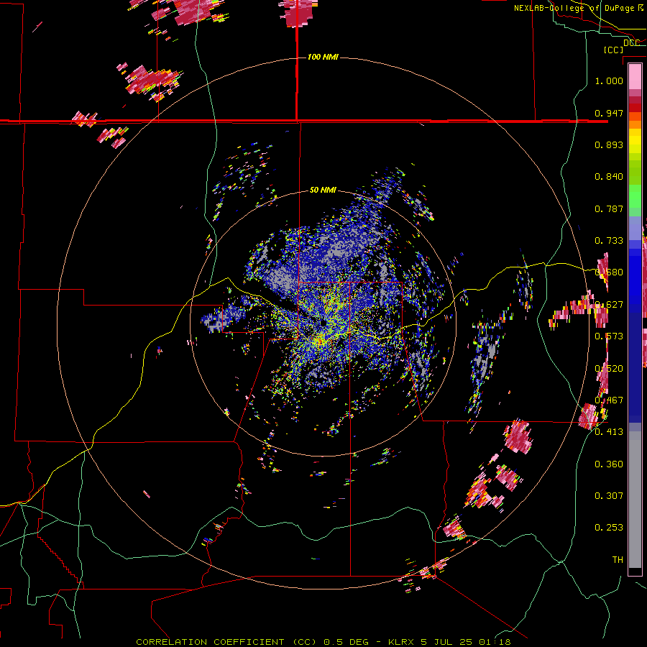Click the 100 NMI range ring label
Image resolution: width=647 pixels, height=647 pixels.
point(323,57)
